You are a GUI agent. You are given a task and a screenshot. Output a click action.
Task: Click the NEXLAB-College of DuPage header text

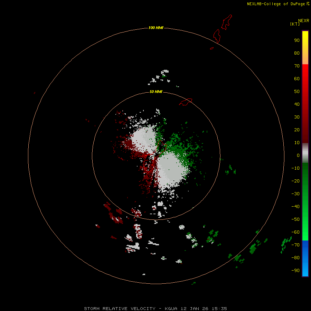(278, 4)
